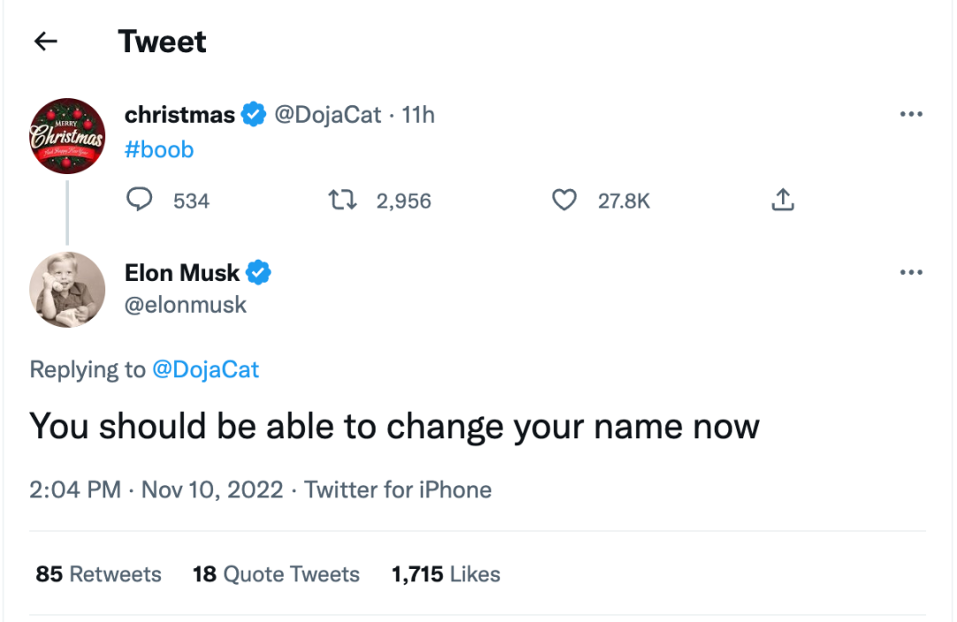Like the #boob tweet with the heart icon
The height and width of the screenshot is (622, 957).
coord(564,201)
